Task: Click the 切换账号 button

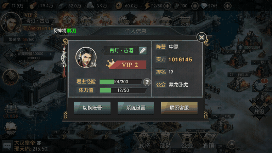Action: click(92, 108)
